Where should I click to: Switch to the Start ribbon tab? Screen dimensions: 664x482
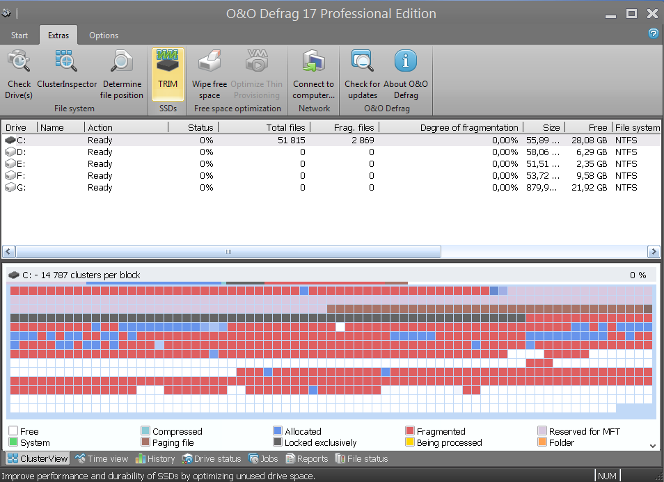(19, 35)
